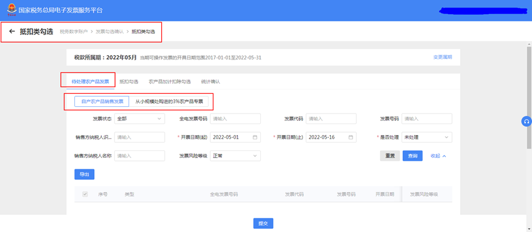Toggle the select-all checkbox in table header
Viewport: 532px width, 232px height.
(x=85, y=195)
